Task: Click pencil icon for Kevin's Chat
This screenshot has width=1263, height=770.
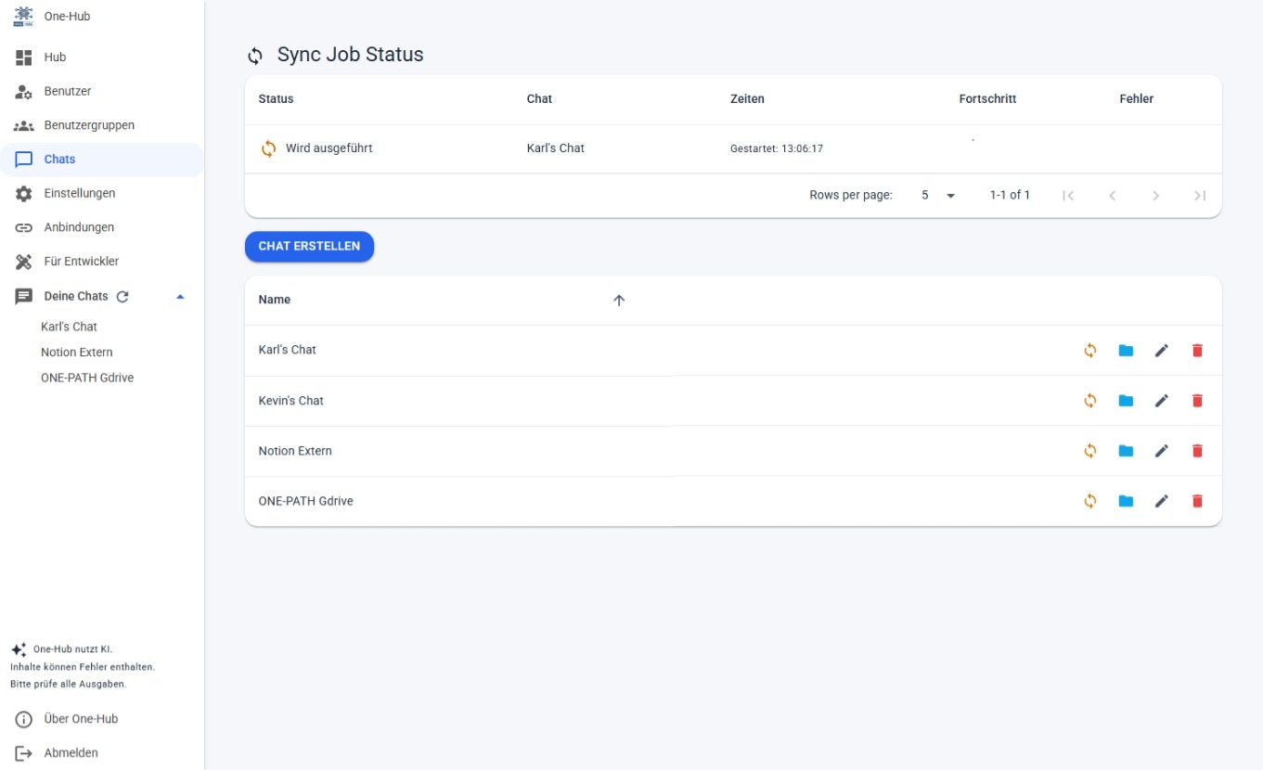Action: point(1161,401)
